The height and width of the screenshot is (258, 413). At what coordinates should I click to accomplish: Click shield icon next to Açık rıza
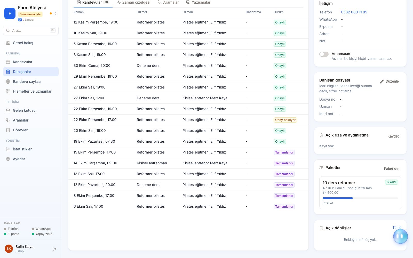click(321, 135)
